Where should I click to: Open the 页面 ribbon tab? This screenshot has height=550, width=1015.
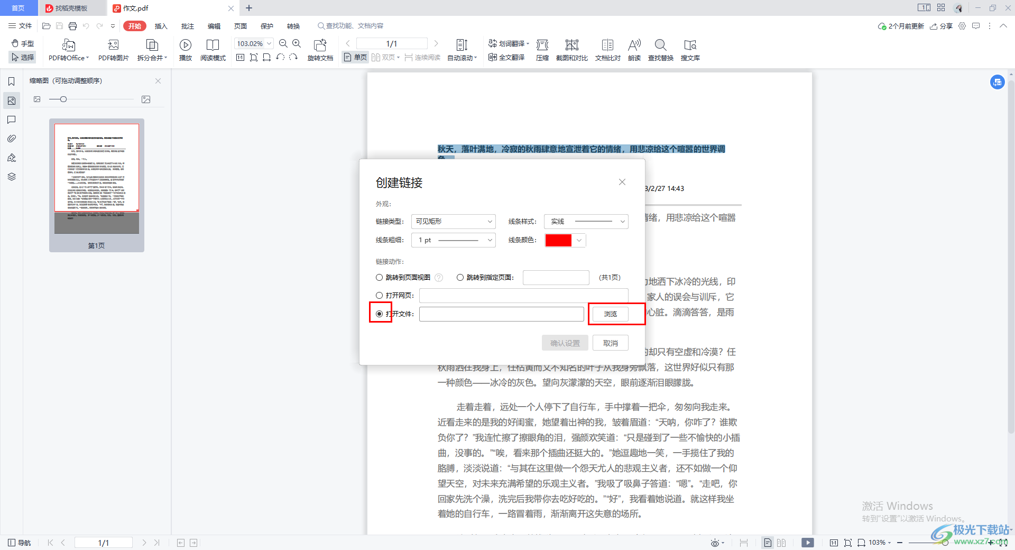click(x=240, y=26)
